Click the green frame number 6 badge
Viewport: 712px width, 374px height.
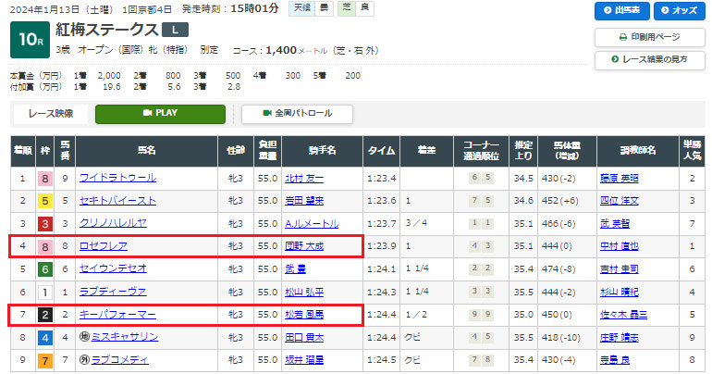[43, 269]
